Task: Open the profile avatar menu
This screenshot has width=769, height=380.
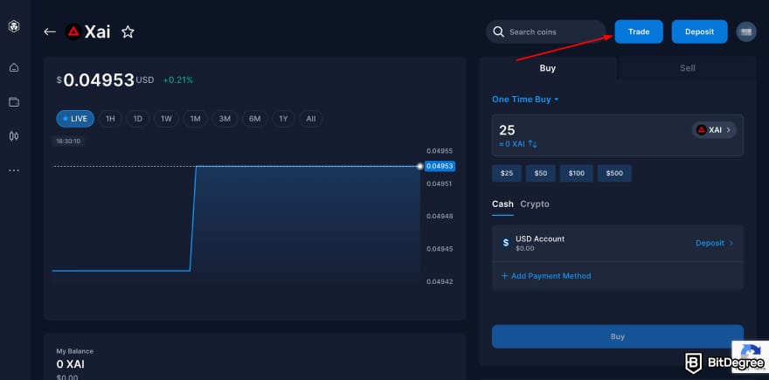Action: 746,31
